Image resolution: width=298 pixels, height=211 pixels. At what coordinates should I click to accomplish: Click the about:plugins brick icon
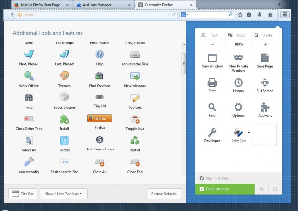pyautogui.click(x=64, y=97)
